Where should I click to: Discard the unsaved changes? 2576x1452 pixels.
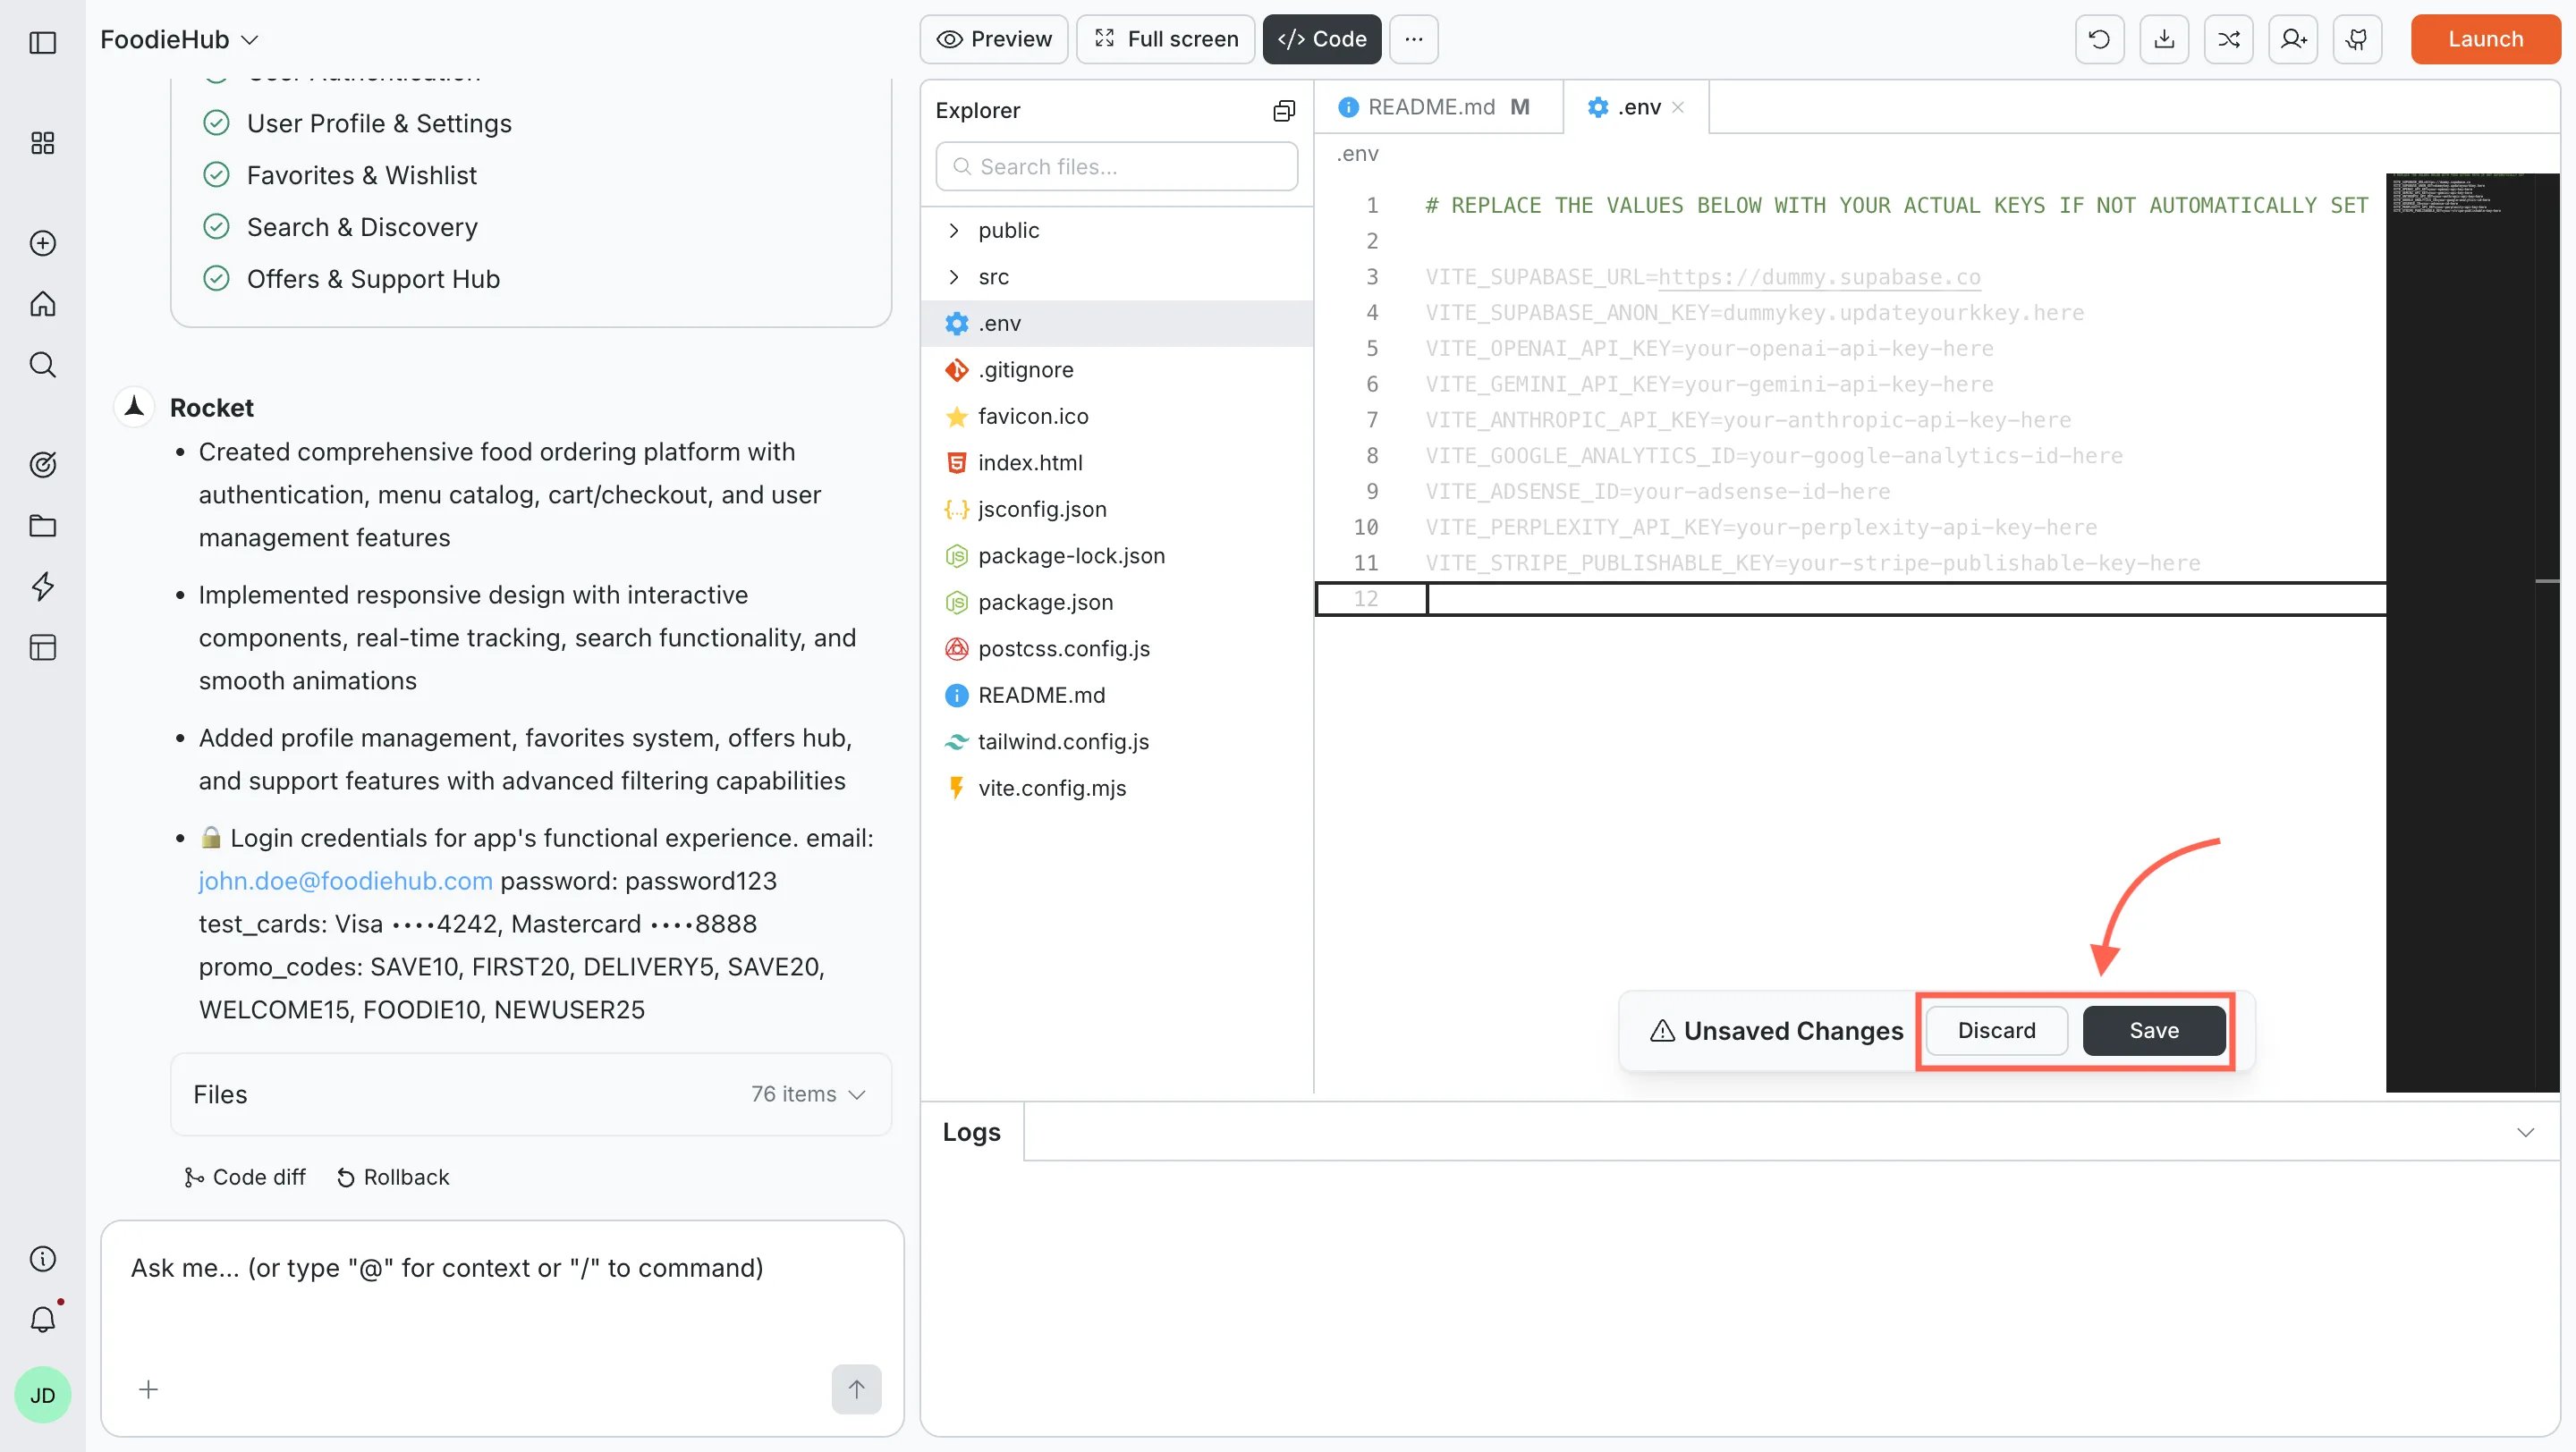coord(1996,1030)
